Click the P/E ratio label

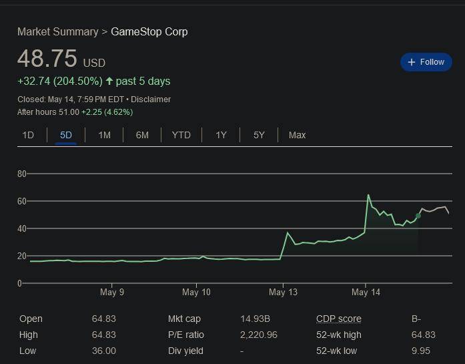[x=186, y=335]
